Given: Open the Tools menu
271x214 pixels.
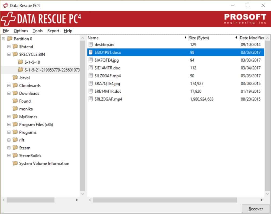Looking at the screenshot, I should pos(38,31).
